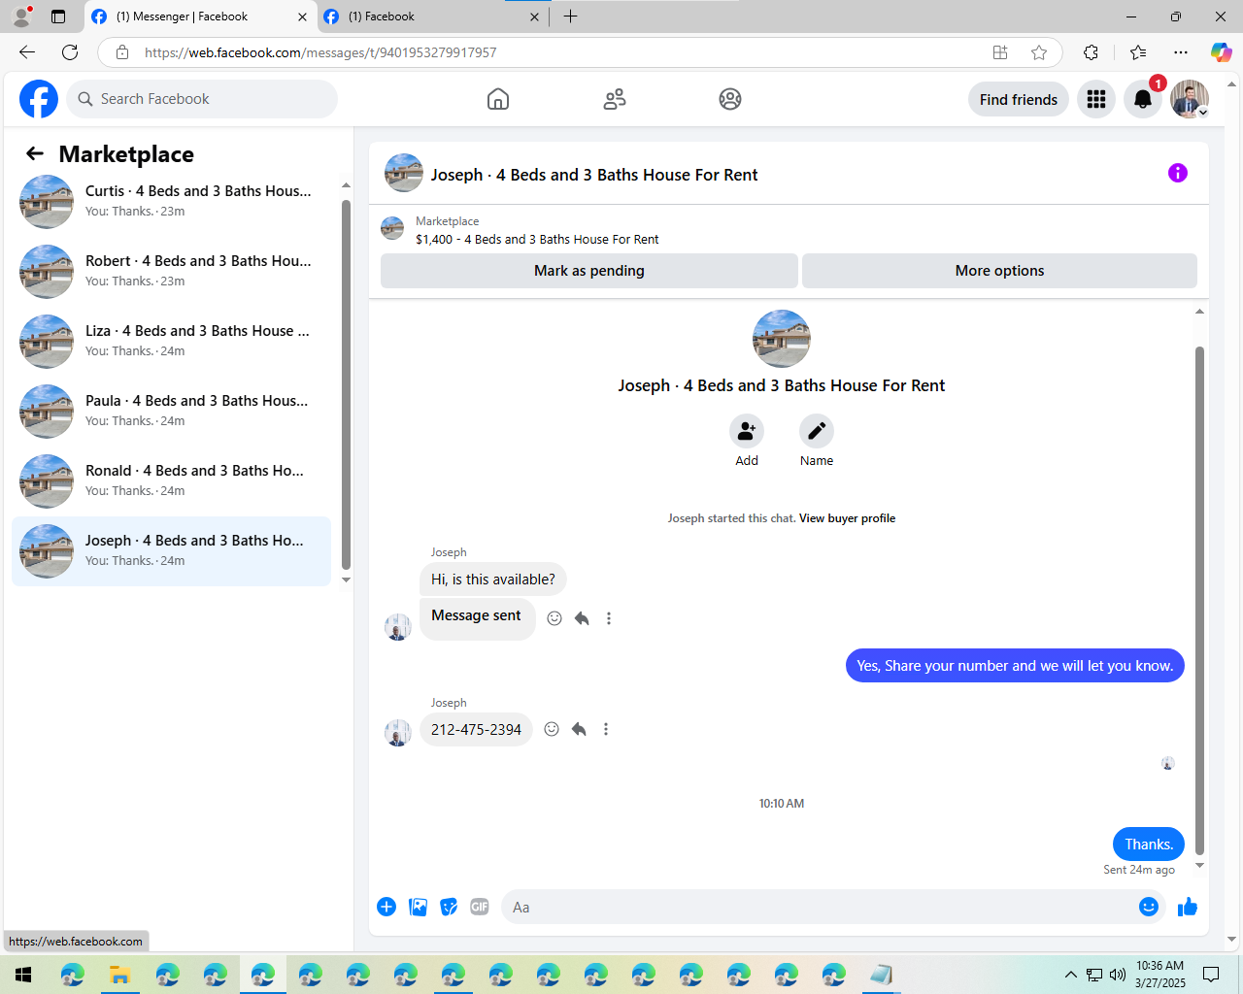Click the 'Hi, is this available?' message

click(493, 580)
